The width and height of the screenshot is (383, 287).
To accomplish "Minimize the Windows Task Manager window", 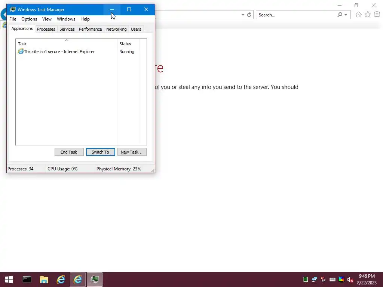I will click(112, 9).
